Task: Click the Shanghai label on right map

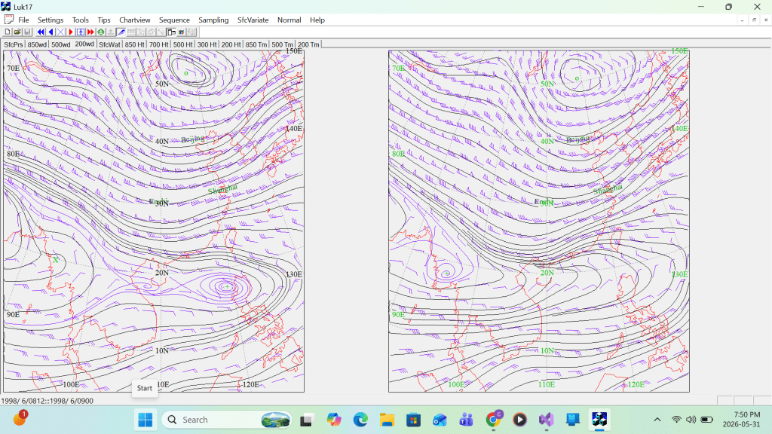Action: (608, 189)
